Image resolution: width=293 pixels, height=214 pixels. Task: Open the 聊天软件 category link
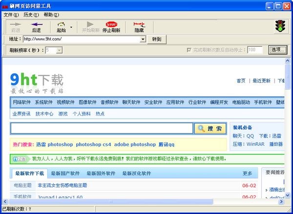pyautogui.click(x=131, y=102)
